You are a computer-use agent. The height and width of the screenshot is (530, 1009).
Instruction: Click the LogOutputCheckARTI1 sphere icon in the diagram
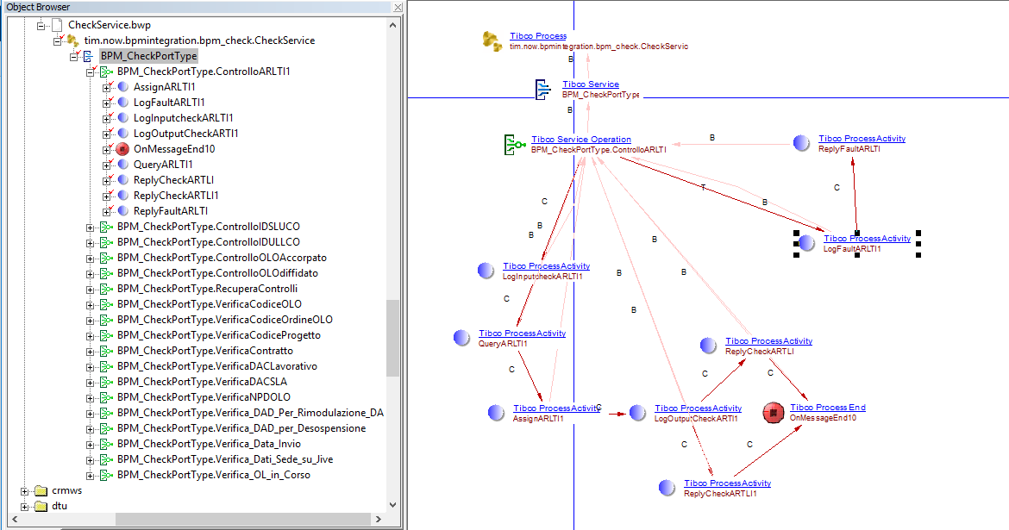point(637,413)
